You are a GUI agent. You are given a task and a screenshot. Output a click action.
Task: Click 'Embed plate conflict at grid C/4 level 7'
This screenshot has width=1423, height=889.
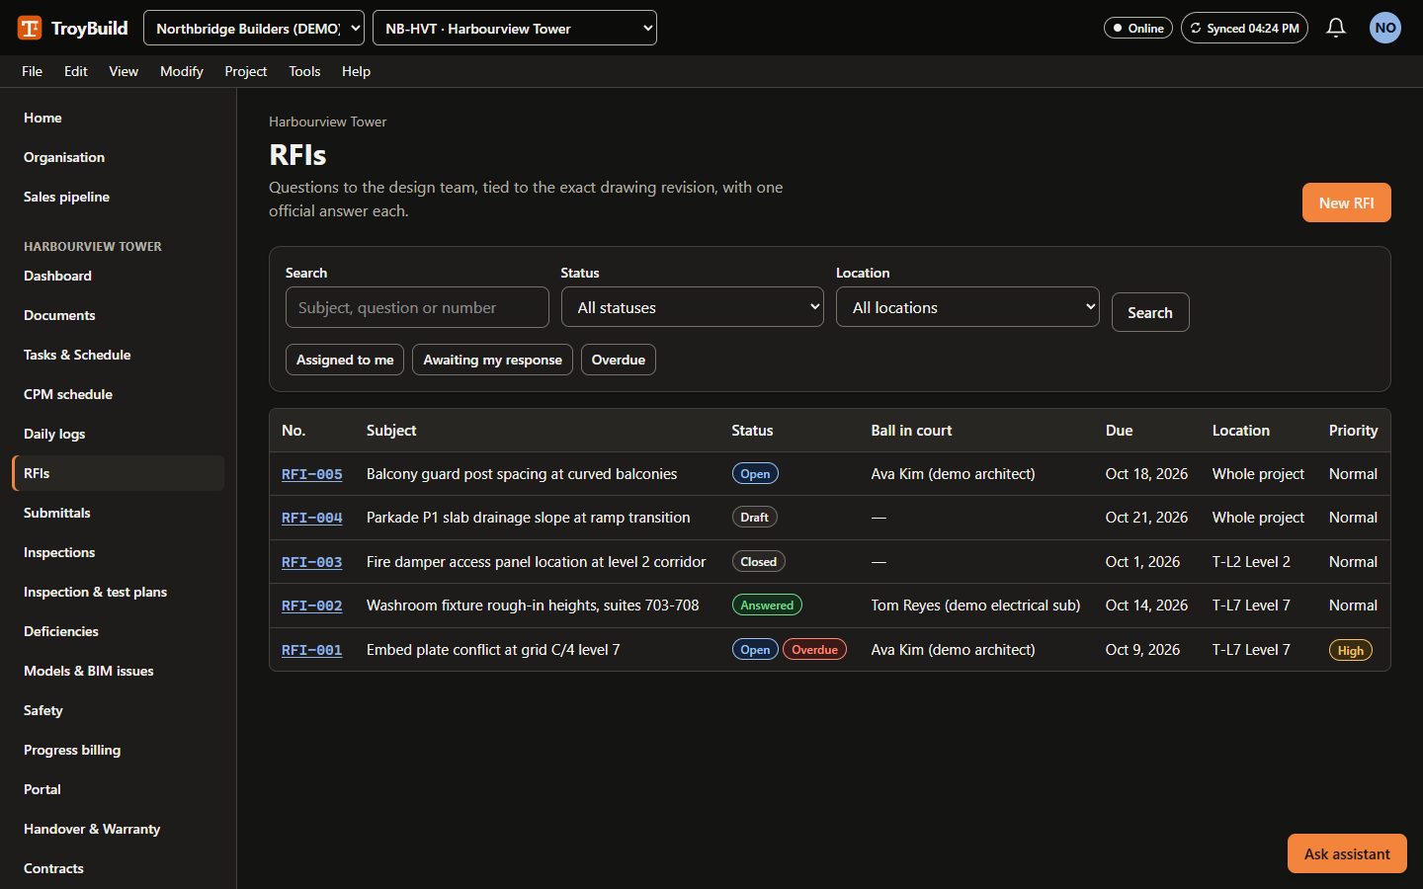[493, 650]
